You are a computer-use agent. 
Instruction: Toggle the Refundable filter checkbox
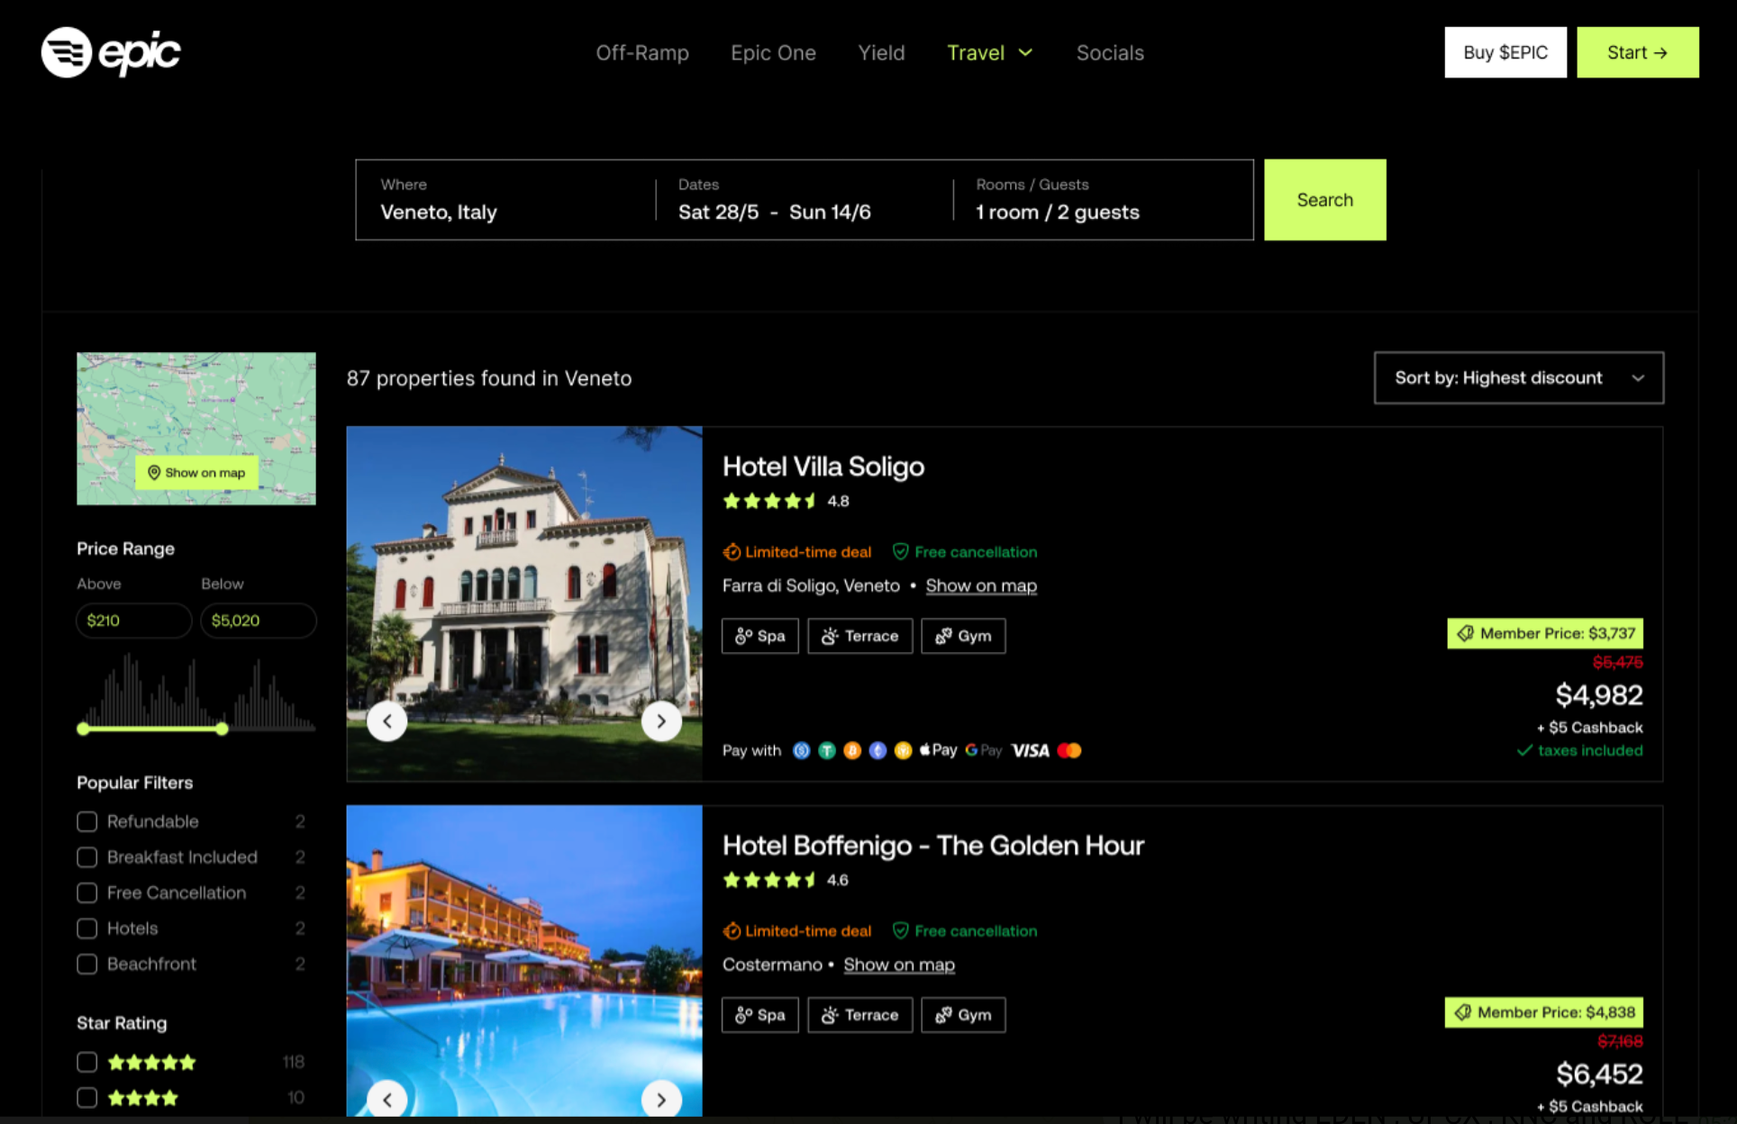pyautogui.click(x=87, y=821)
